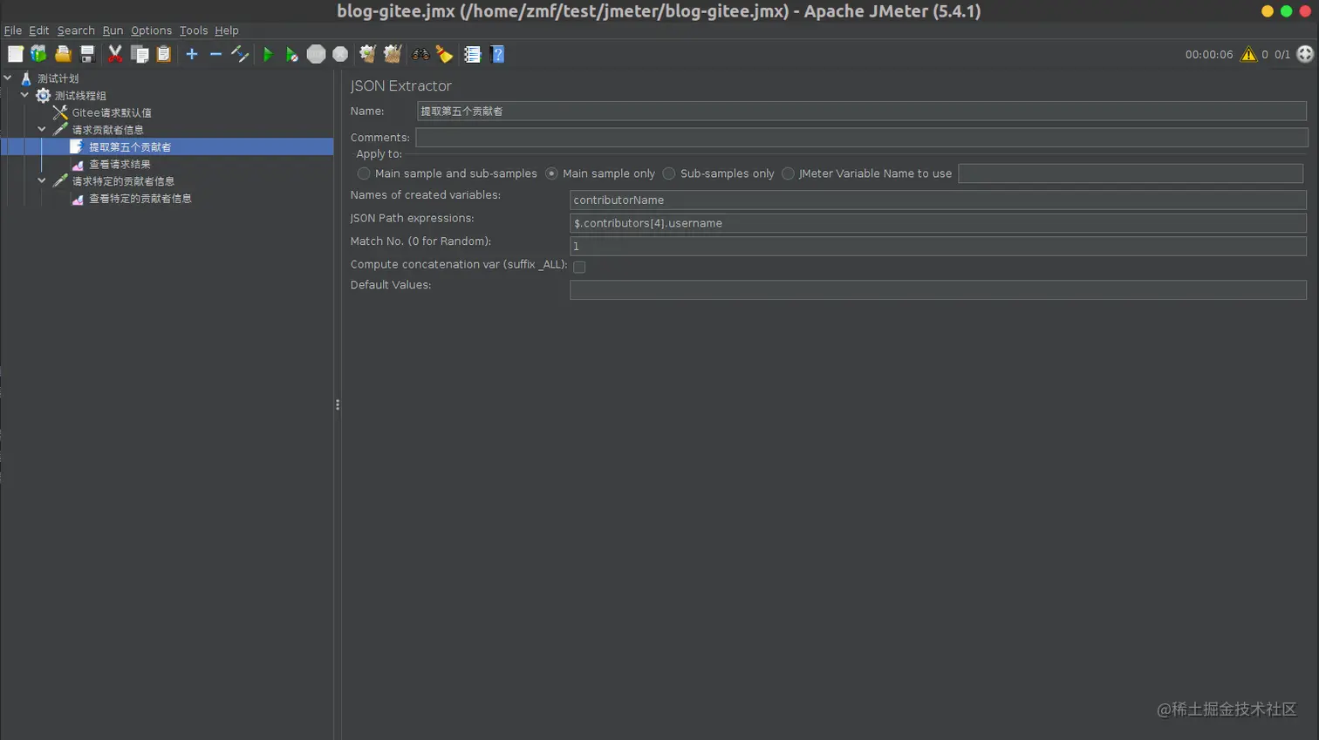The image size is (1319, 740).
Task: Open the Edit menu
Action: [39, 31]
